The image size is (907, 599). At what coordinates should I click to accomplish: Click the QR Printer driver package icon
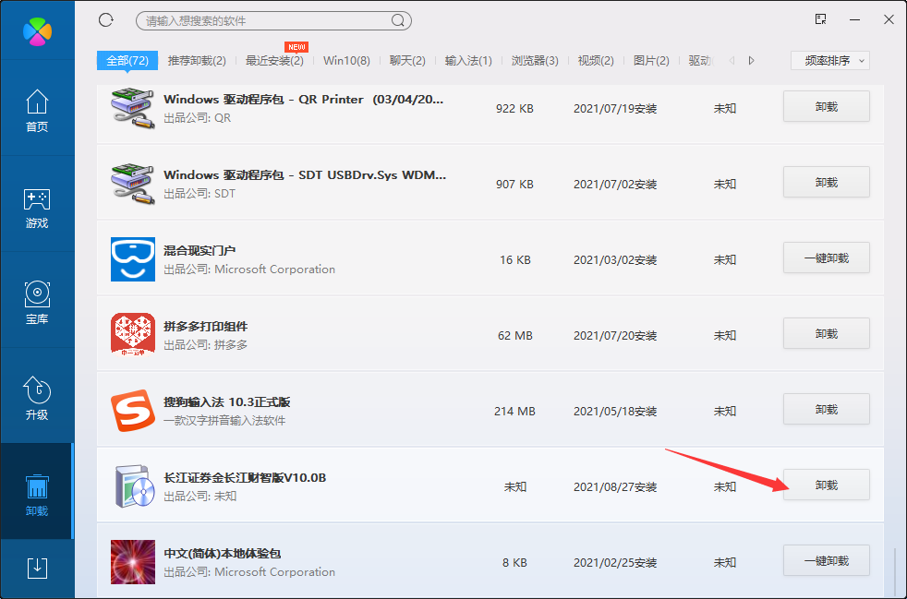[x=132, y=108]
